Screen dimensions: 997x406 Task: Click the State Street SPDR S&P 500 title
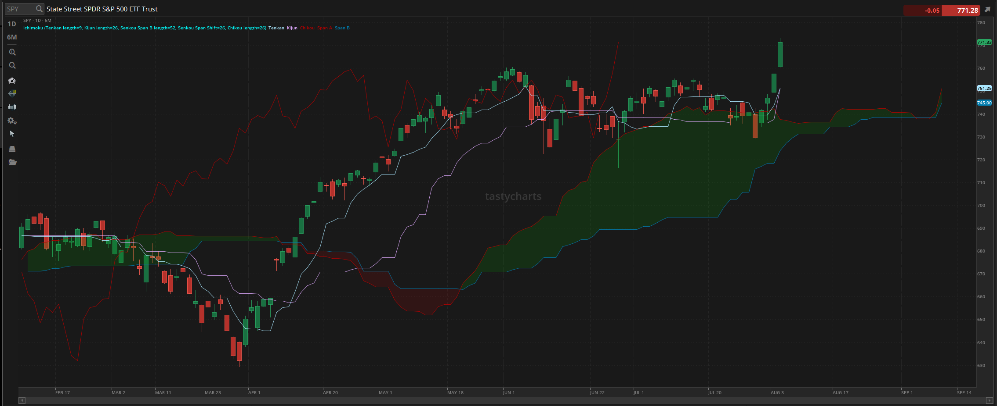pos(102,9)
